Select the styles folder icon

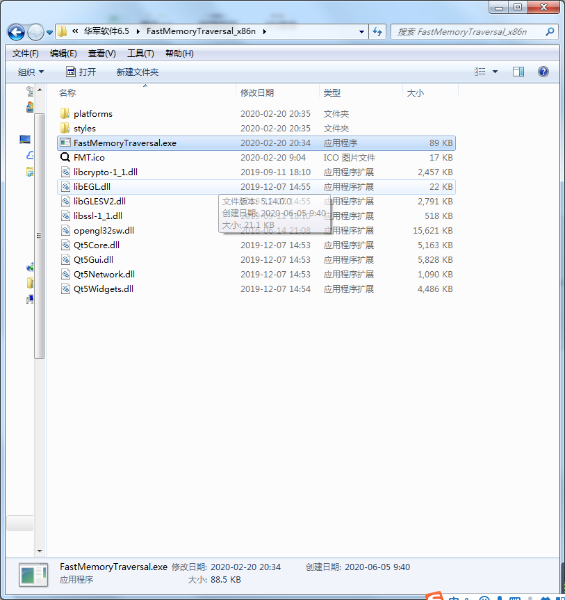click(65, 128)
